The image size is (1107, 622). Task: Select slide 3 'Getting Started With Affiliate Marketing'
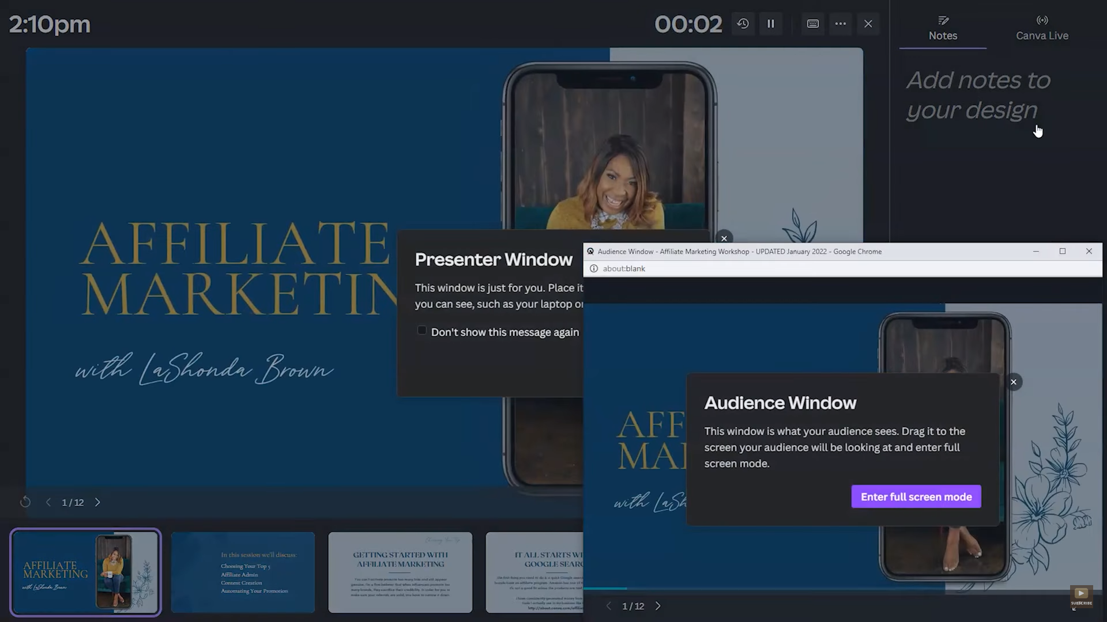tap(400, 572)
